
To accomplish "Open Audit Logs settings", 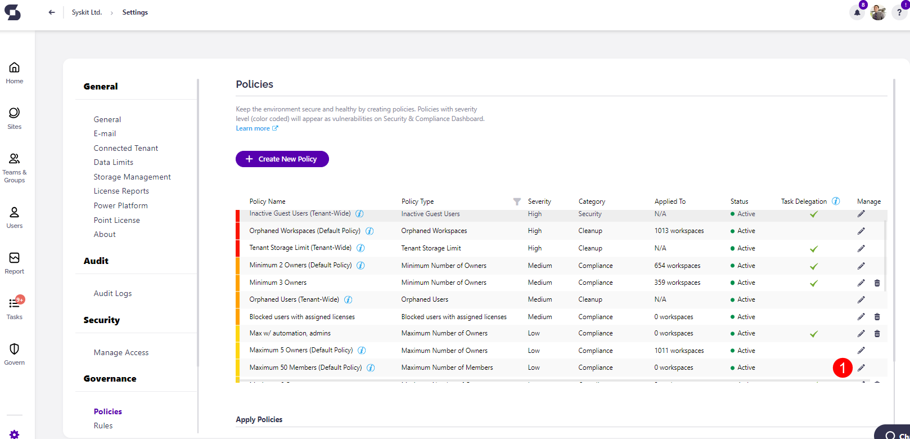I will click(x=112, y=293).
